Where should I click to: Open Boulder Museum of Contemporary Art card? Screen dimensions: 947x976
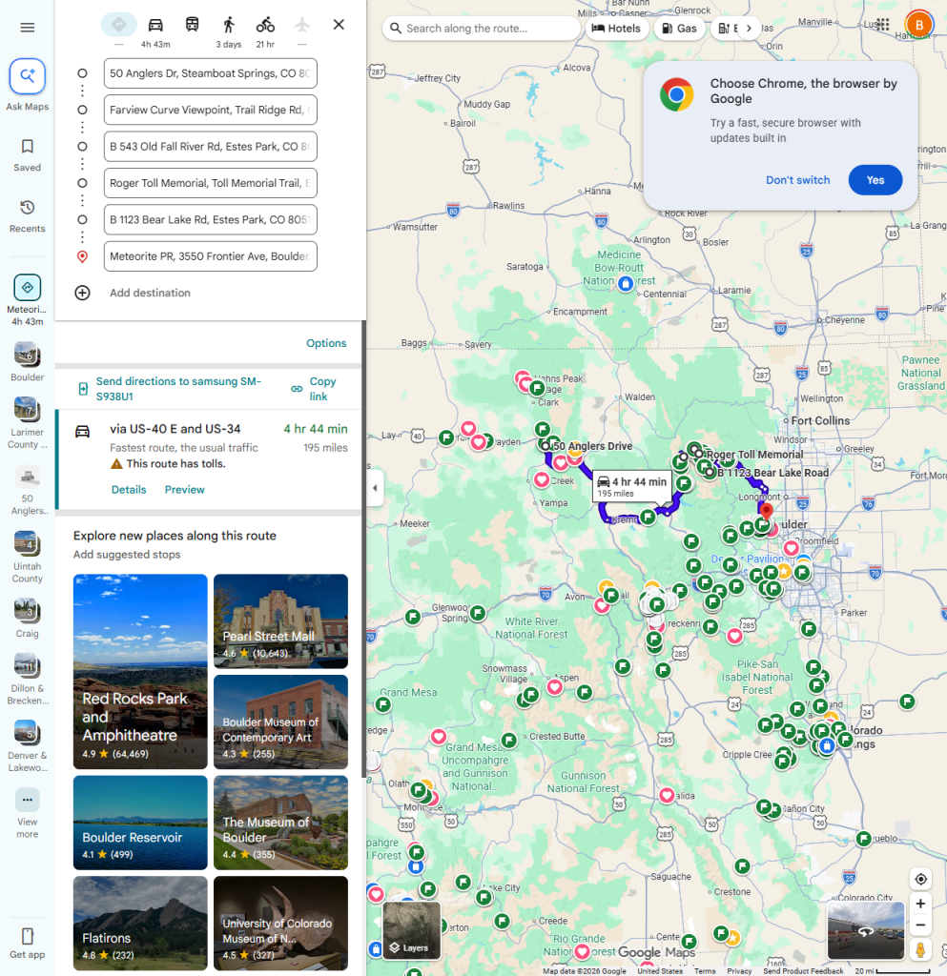[x=280, y=722]
